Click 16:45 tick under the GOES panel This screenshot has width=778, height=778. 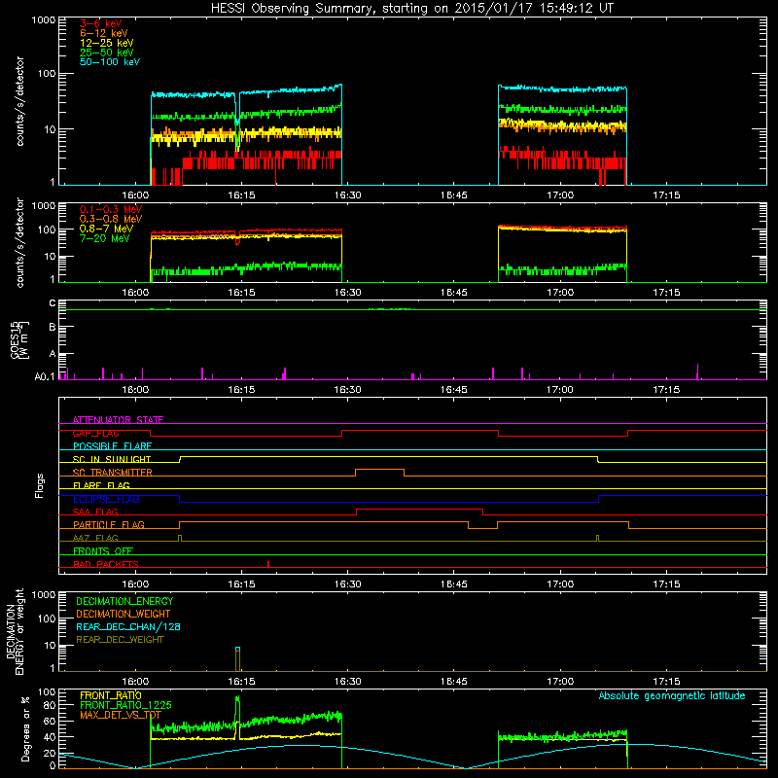pos(453,390)
